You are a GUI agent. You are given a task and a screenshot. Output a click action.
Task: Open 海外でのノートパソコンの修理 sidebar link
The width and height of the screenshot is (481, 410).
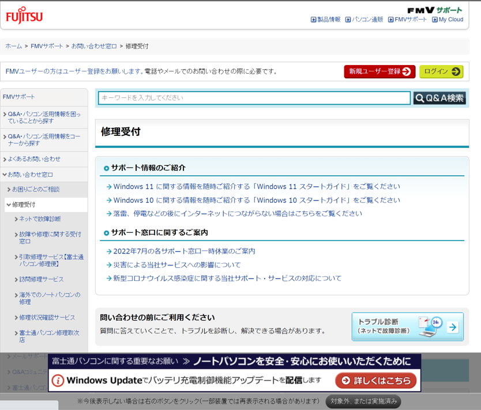coord(50,298)
